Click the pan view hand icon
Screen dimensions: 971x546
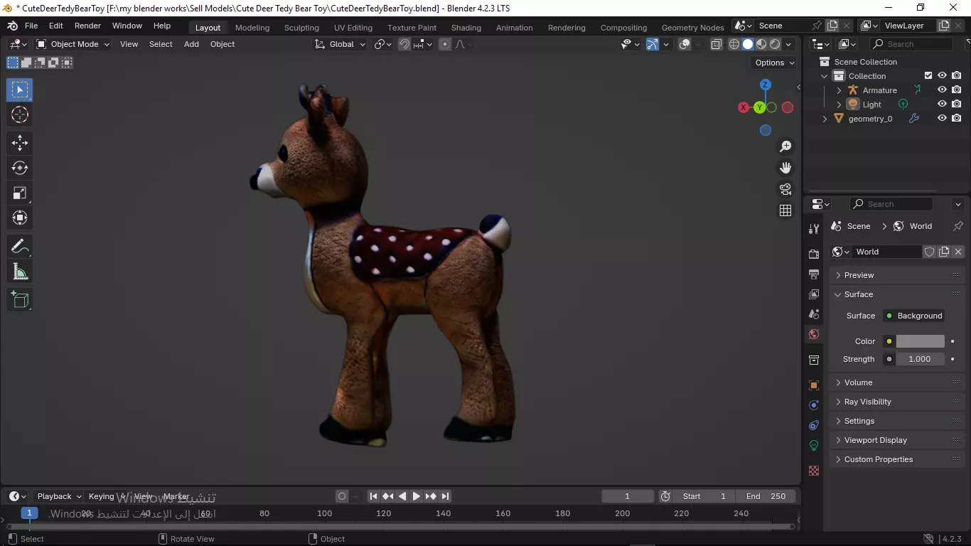point(785,168)
